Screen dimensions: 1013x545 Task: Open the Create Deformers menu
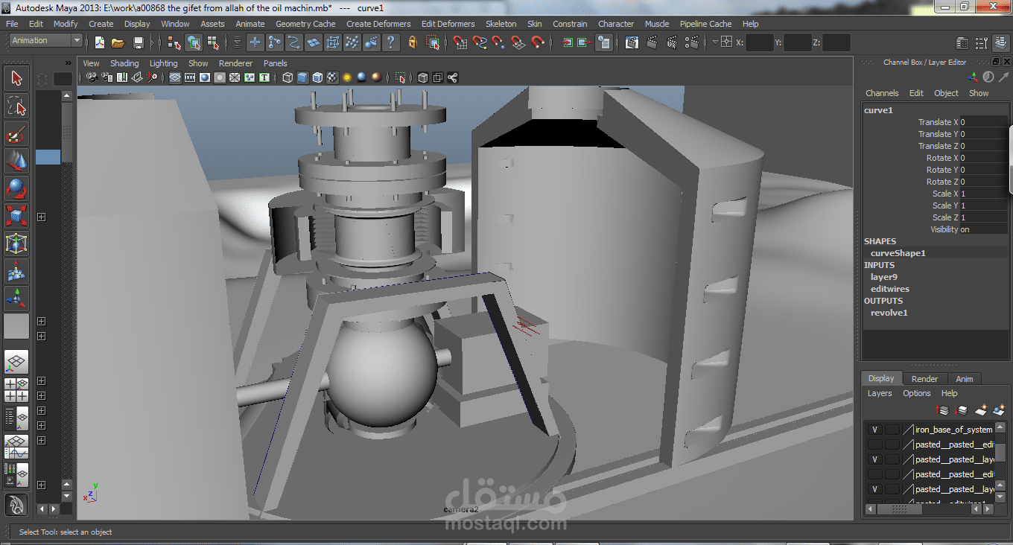click(x=378, y=24)
